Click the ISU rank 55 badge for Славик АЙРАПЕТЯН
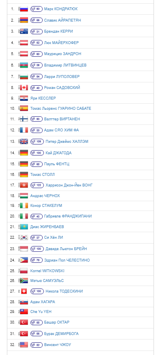This screenshot has height=355, width=158. click(x=37, y=20)
